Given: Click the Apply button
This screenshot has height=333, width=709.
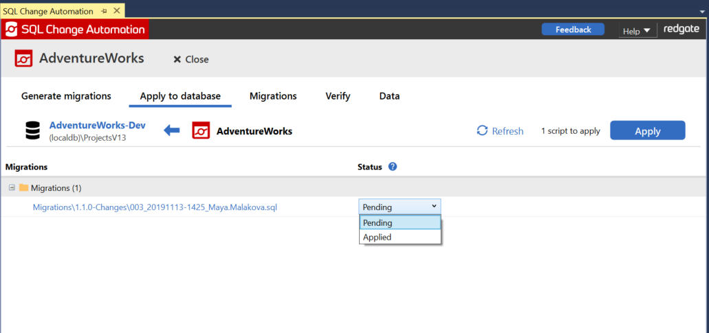Looking at the screenshot, I should [648, 131].
